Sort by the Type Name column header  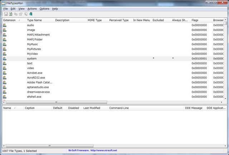tap(34, 20)
